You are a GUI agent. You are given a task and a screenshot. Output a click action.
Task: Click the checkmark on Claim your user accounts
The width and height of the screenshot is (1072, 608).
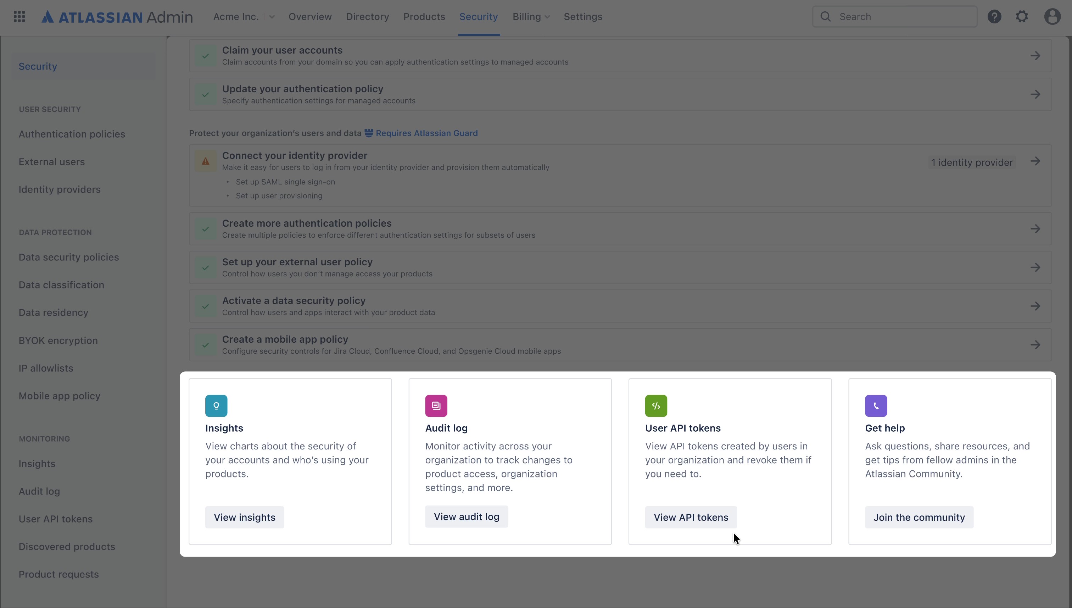(205, 56)
